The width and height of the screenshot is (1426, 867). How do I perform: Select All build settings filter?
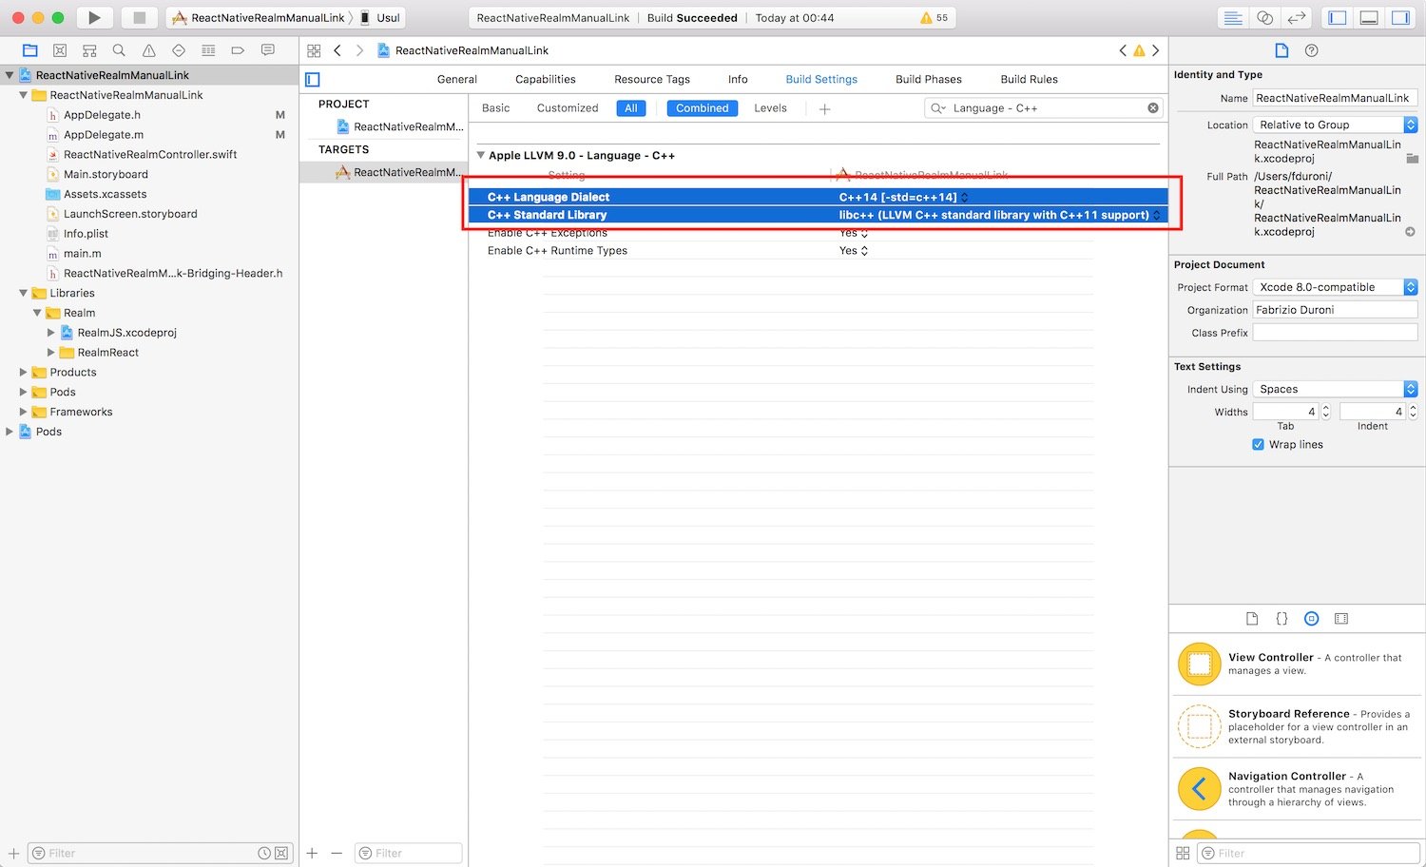point(631,108)
